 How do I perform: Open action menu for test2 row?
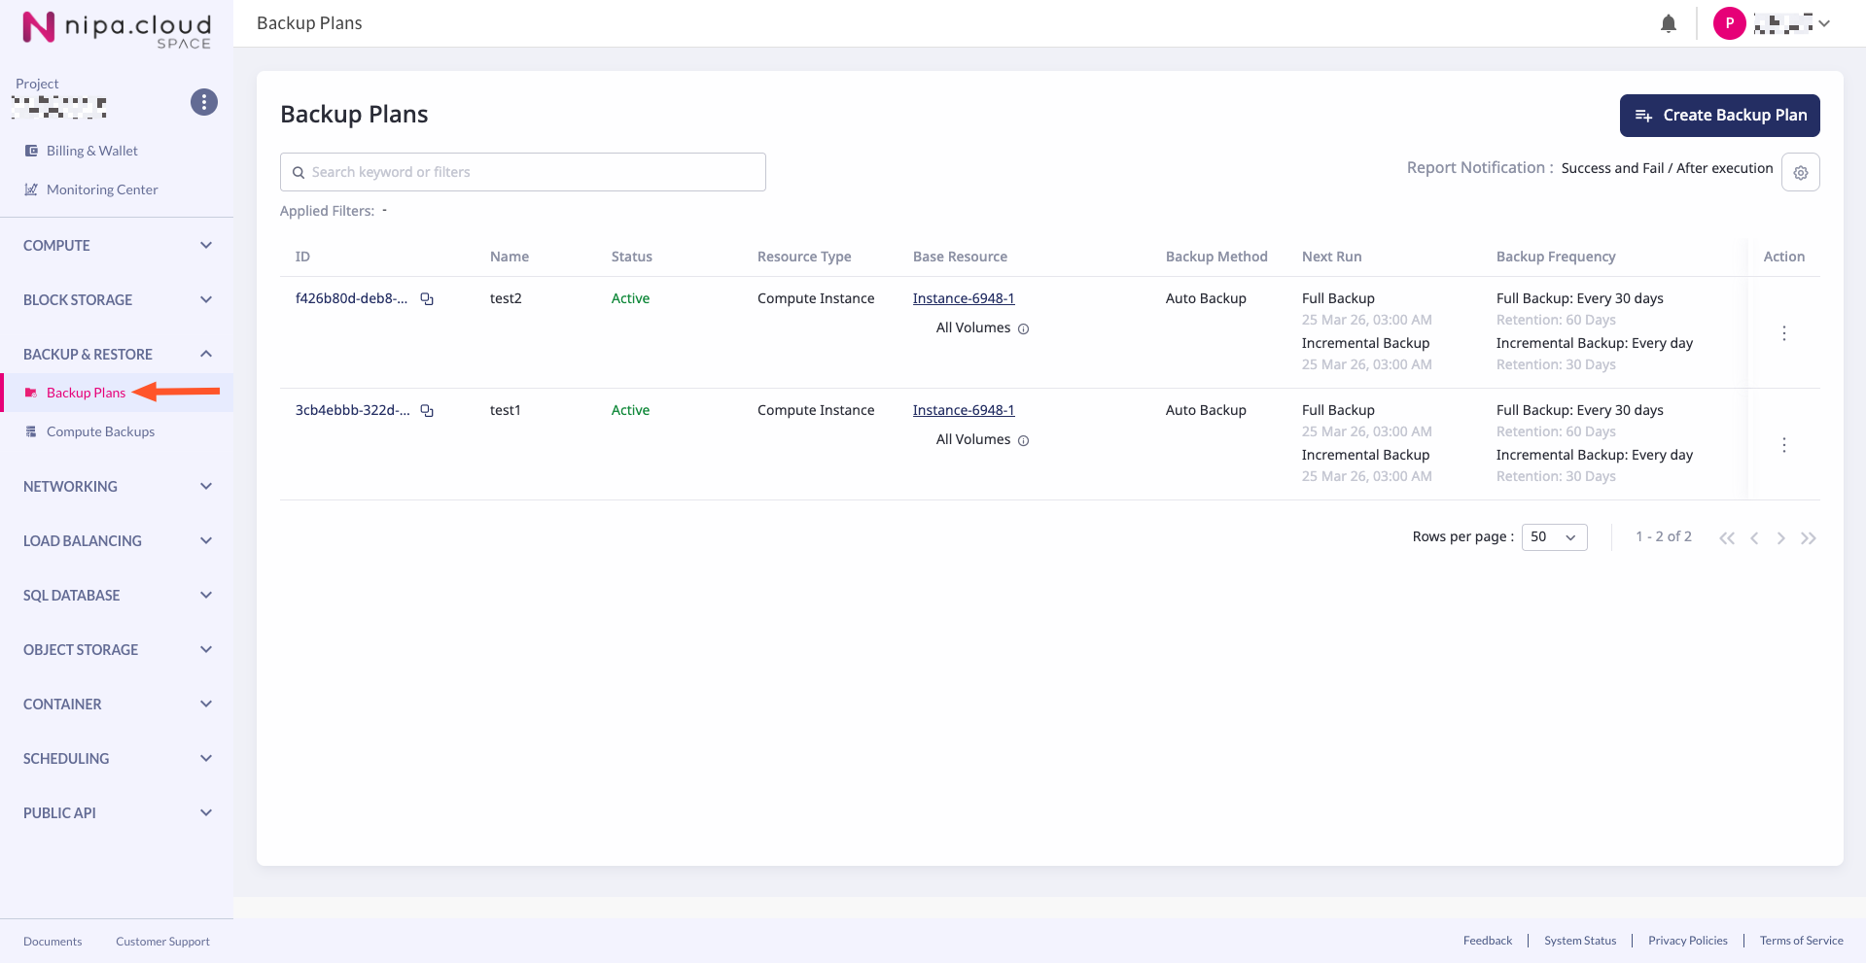click(1783, 333)
